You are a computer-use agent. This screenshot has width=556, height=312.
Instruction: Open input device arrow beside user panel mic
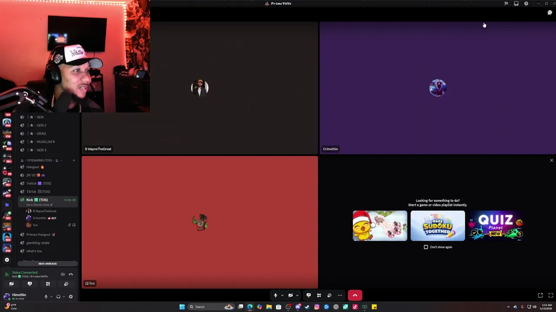pyautogui.click(x=51, y=297)
